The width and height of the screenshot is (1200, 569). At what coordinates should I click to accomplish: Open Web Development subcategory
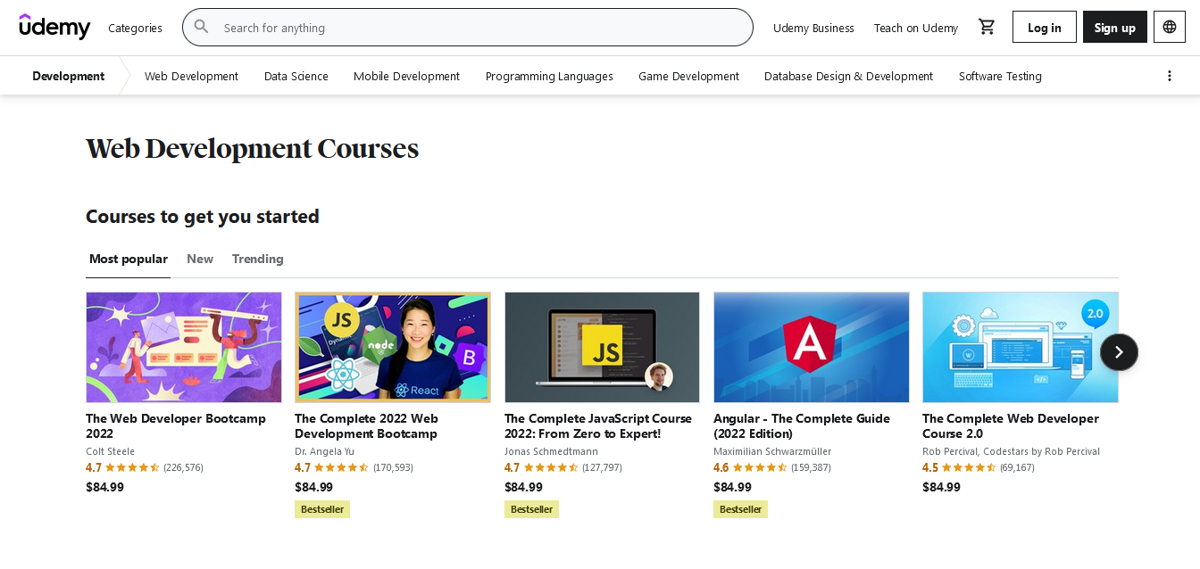191,76
